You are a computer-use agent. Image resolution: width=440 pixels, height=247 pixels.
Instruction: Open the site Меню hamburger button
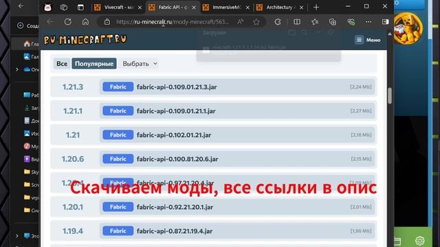(367, 40)
